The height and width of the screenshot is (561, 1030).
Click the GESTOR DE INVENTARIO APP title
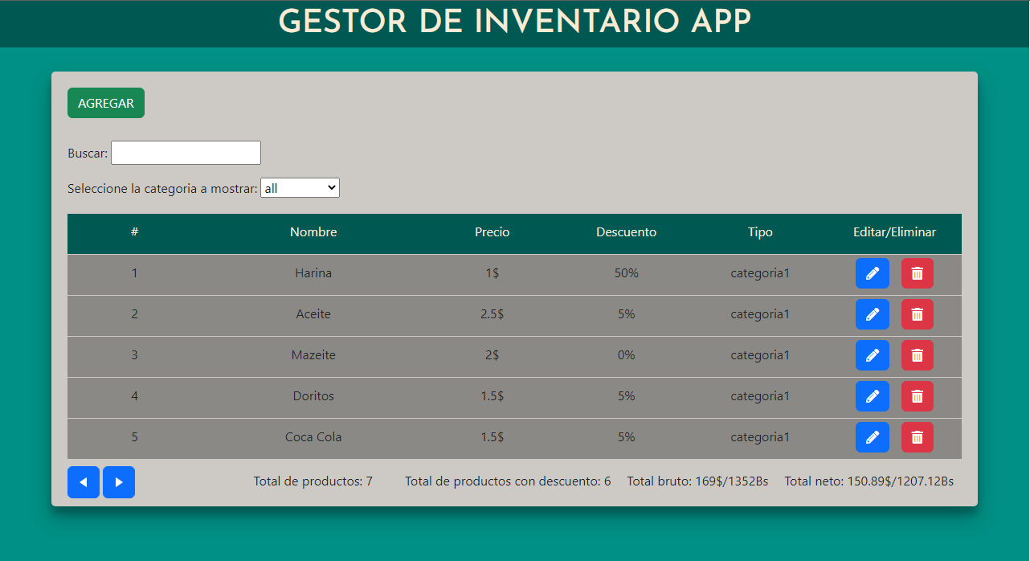(x=514, y=22)
